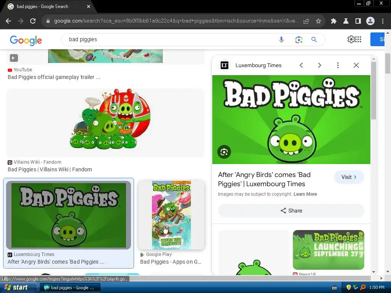Click main page vertical scrollbar thumb
Screen dimensions: 391x293
point(388,63)
